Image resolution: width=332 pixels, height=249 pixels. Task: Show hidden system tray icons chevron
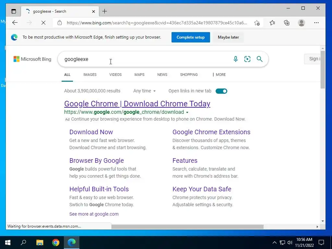point(274,243)
